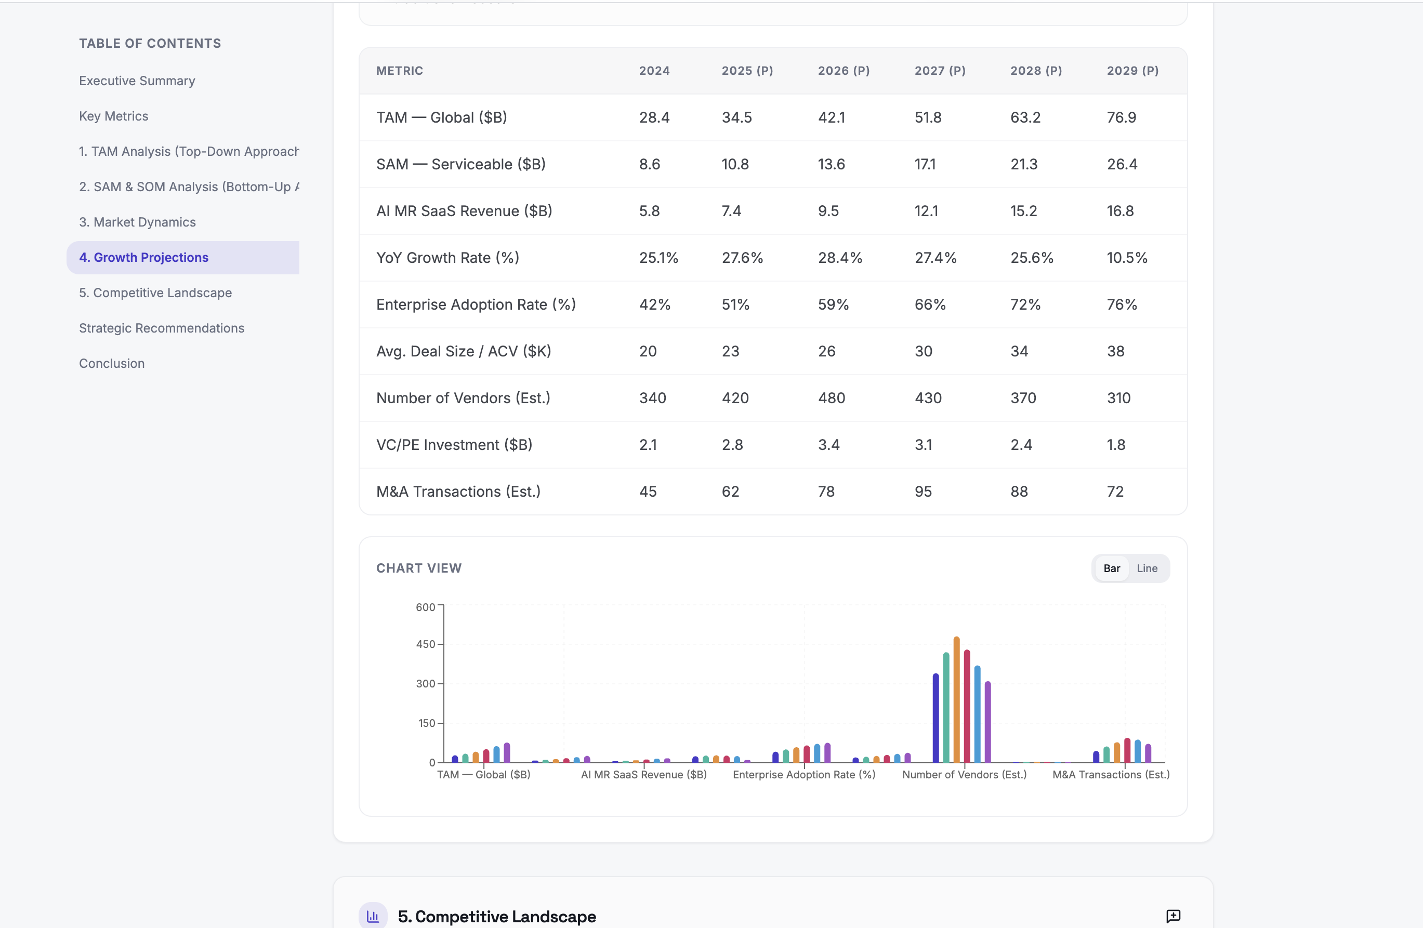Click the CHART VIEW heading
Viewport: 1423px width, 928px height.
419,568
